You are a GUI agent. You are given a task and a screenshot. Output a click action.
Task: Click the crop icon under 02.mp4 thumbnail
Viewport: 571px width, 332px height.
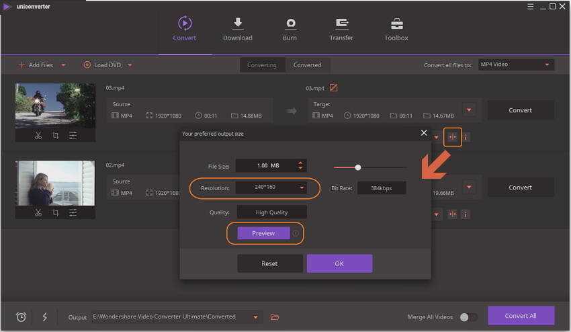55,213
